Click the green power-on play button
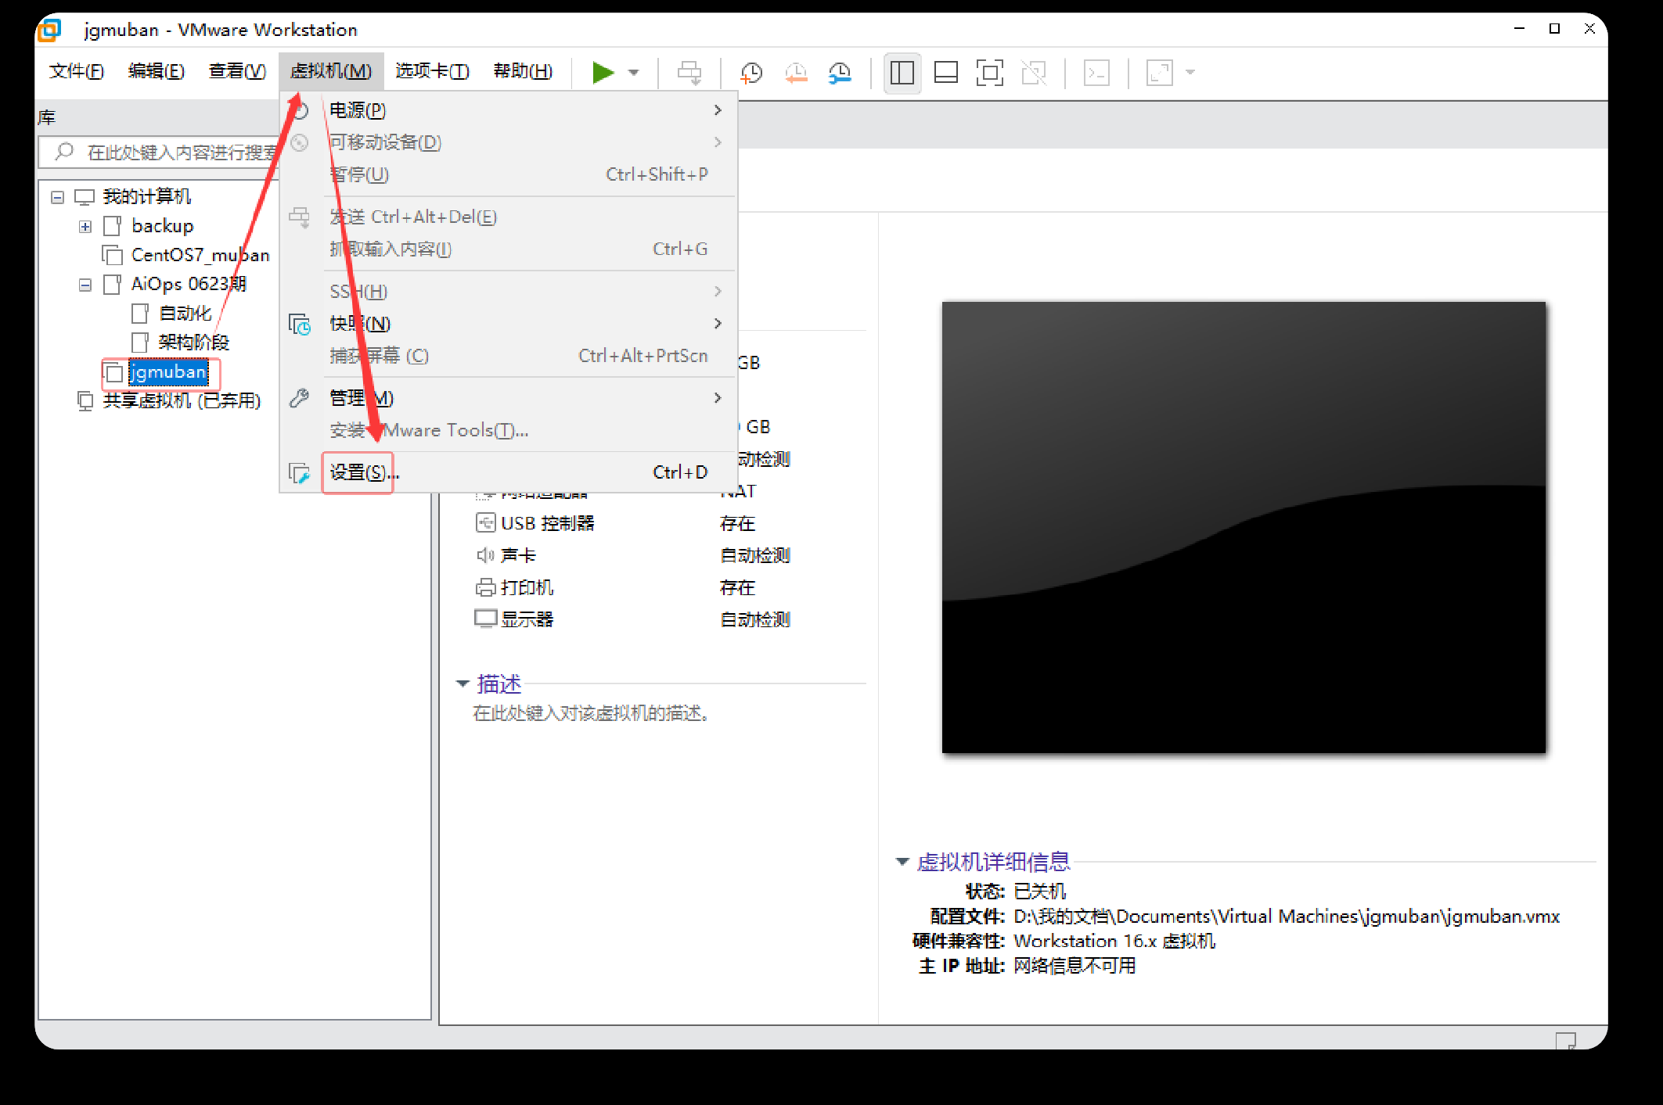 click(x=603, y=73)
